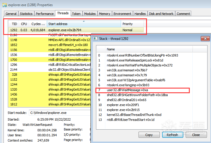This screenshot has width=211, height=143.
Task: Close the Stack thread 1292 window
Action: 205,39
